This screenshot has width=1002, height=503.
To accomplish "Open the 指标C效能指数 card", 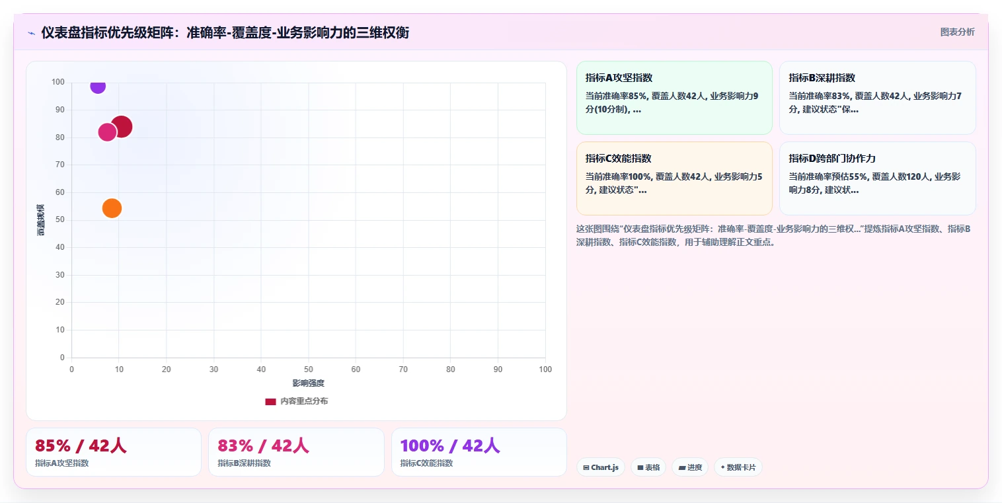I will click(674, 178).
